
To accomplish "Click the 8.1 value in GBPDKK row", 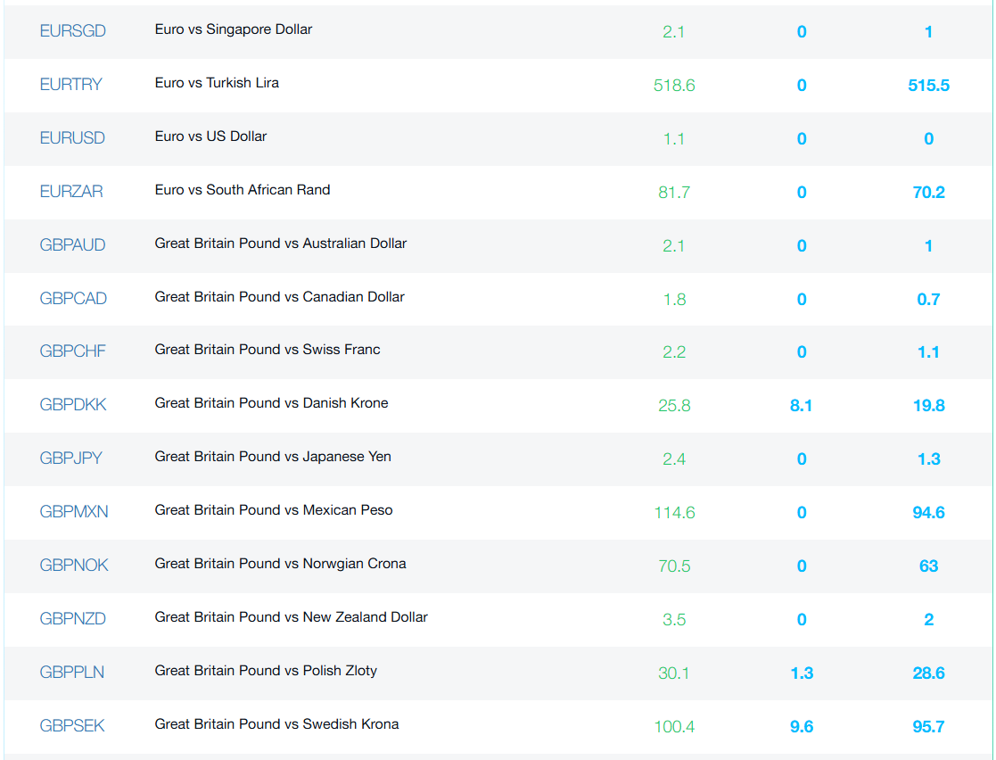I will pyautogui.click(x=801, y=406).
